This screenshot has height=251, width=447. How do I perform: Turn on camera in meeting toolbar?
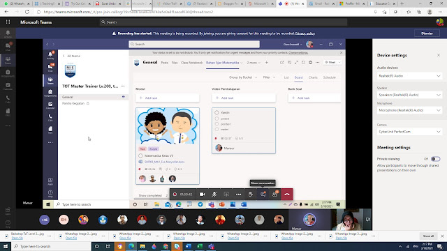(202, 195)
